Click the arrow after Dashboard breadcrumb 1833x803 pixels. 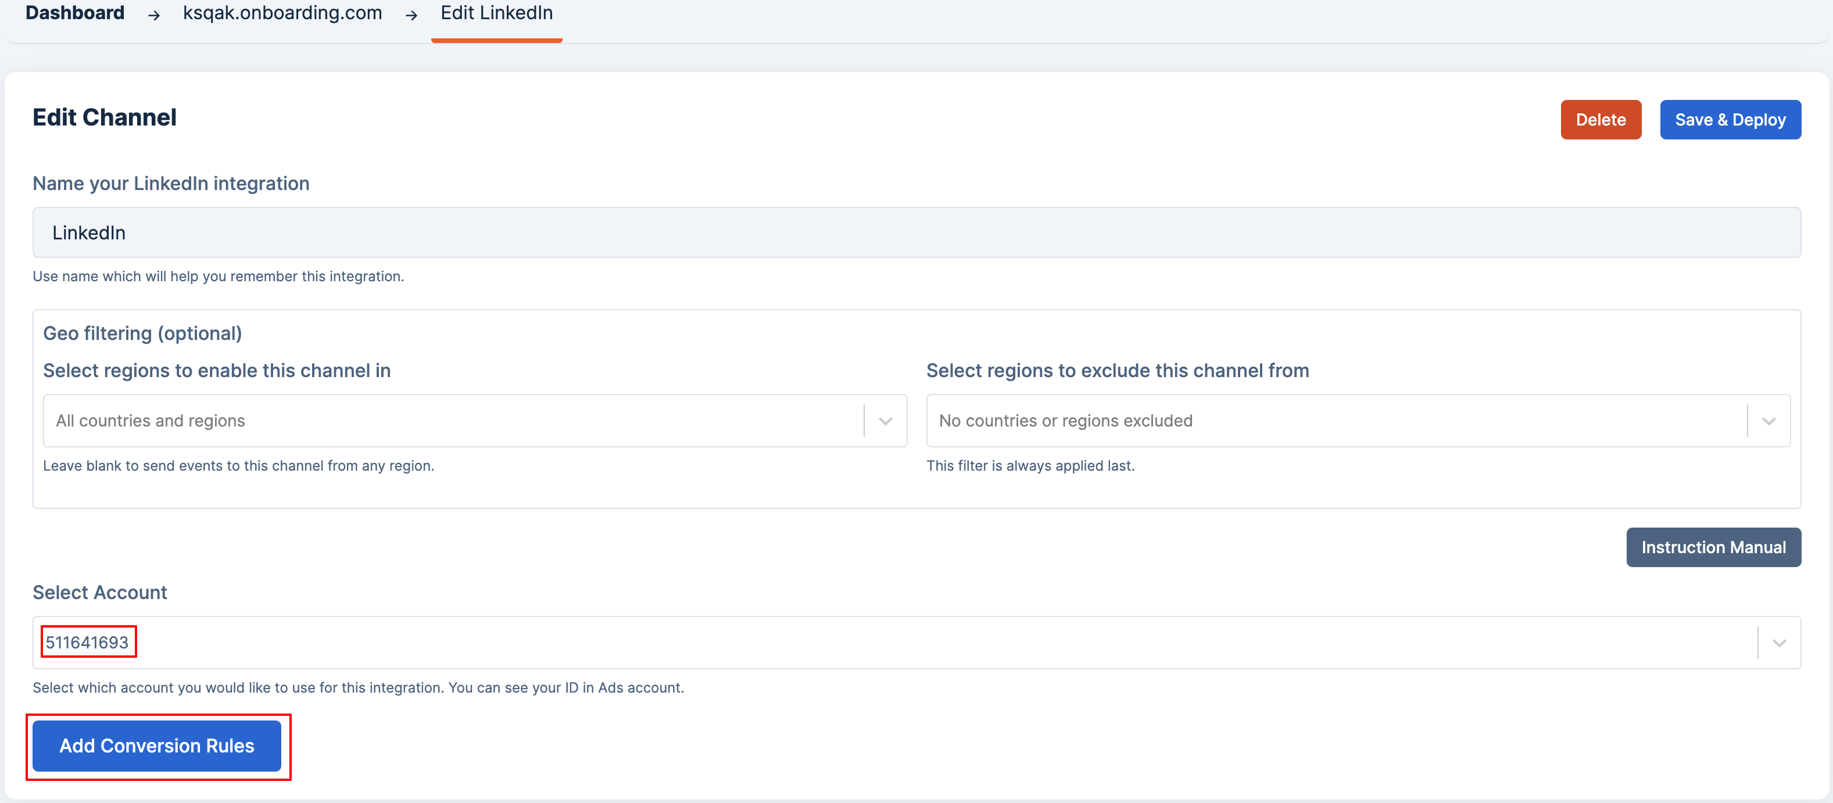point(153,15)
